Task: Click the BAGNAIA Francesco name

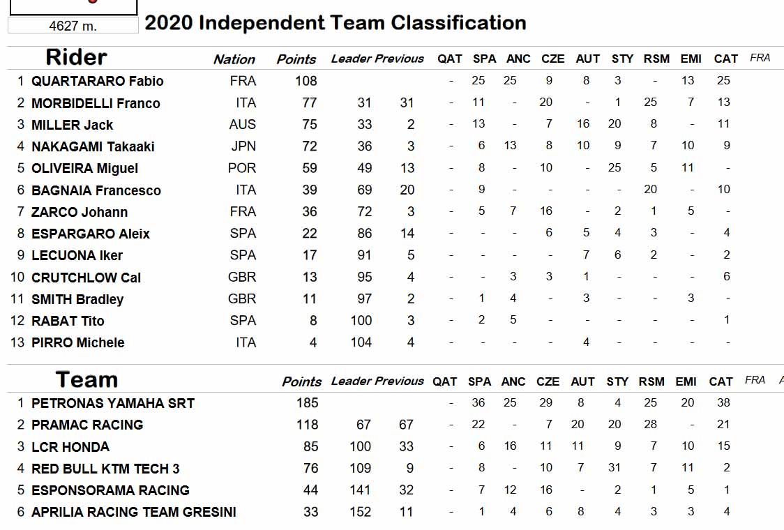Action: pyautogui.click(x=96, y=190)
